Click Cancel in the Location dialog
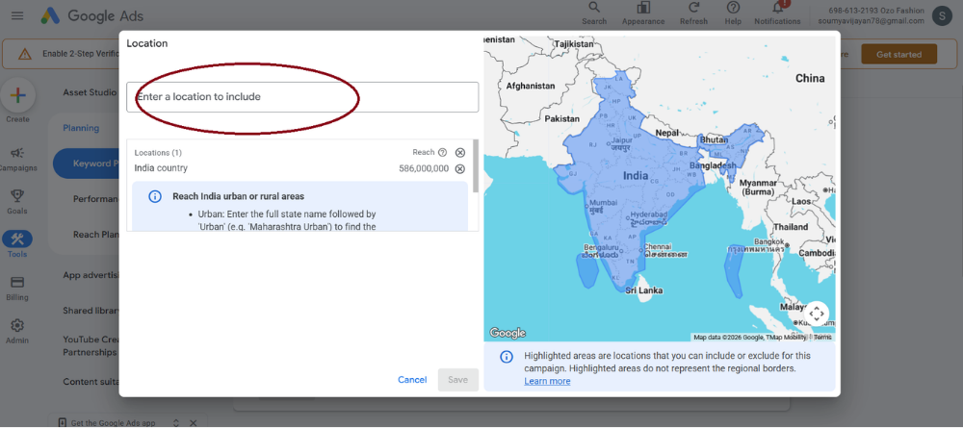 (412, 380)
